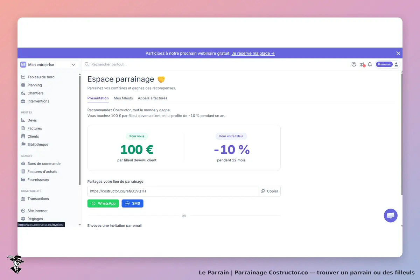Viewport: 420px width, 280px height.
Task: Share the referral link via SMS
Action: (132, 203)
